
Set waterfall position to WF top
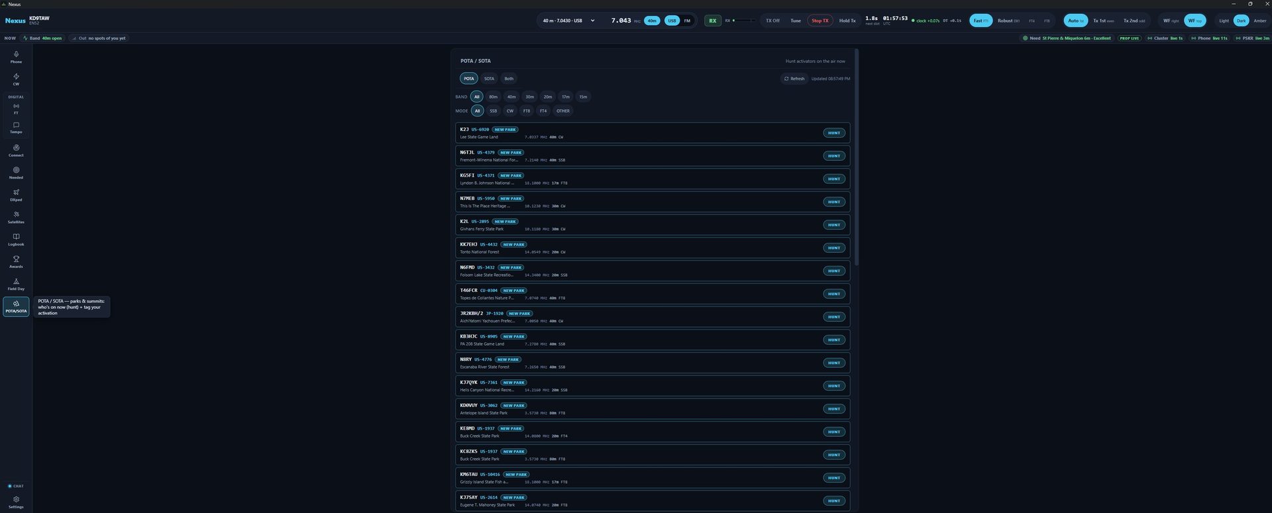pos(1194,21)
